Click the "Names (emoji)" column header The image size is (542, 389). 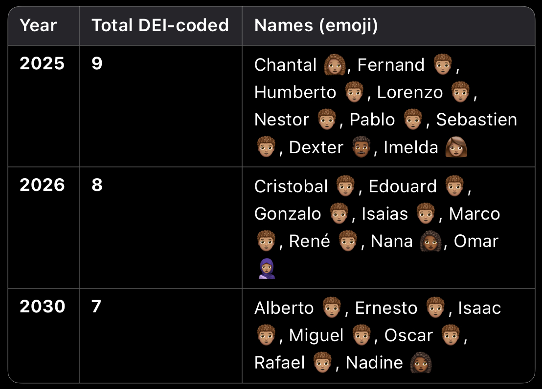click(x=316, y=26)
